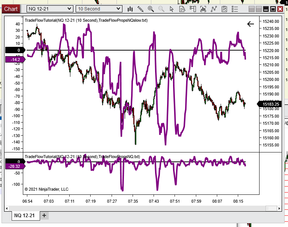The height and width of the screenshot is (227, 288).
Task: Open the Indicators dialog icon
Action: 203,9
